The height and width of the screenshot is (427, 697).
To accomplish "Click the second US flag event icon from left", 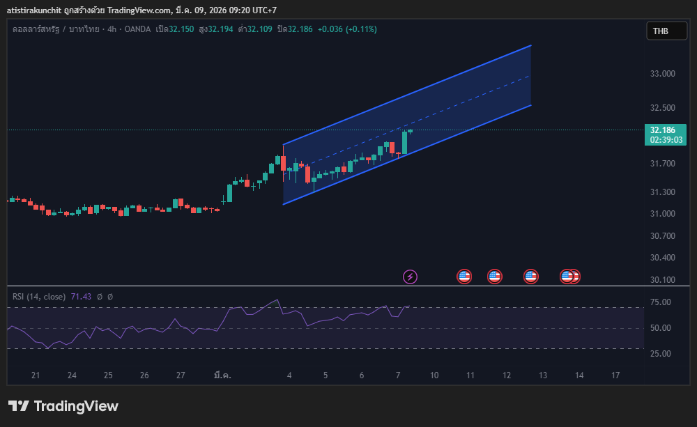I will 494,277.
